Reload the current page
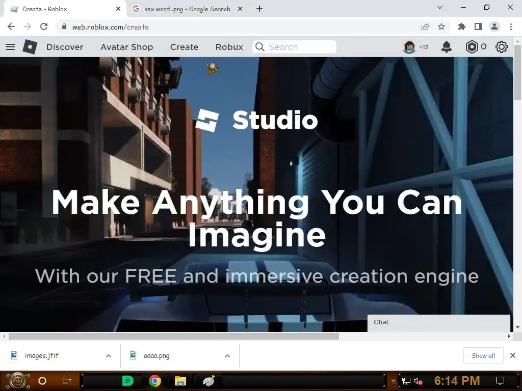Viewport: 522px width, 391px height. tap(44, 27)
